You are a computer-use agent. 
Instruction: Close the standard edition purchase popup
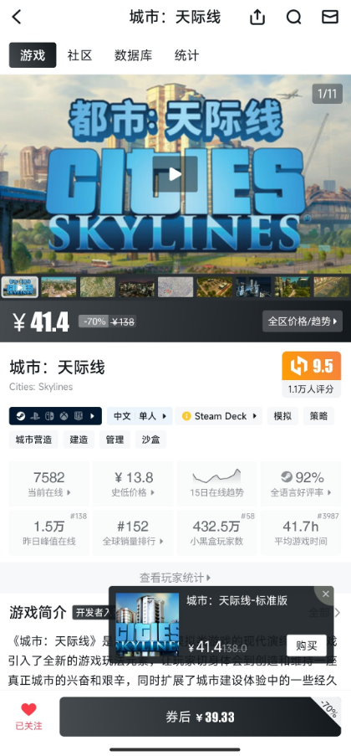click(x=326, y=594)
